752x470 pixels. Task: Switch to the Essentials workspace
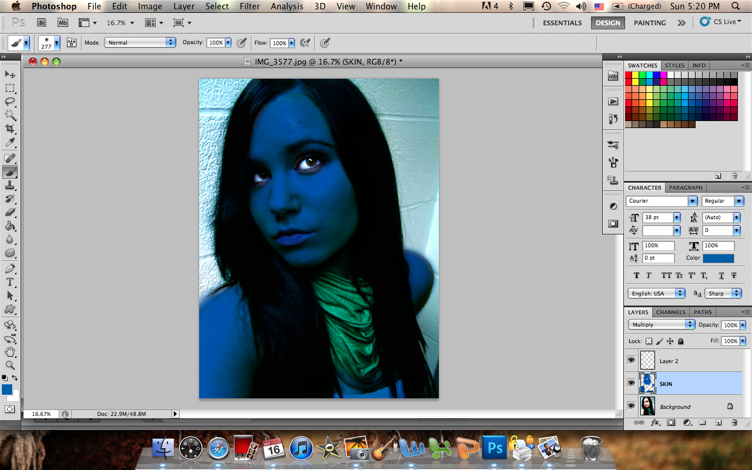coord(562,22)
